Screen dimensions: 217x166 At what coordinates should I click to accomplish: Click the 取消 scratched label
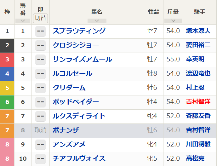pyautogui.click(x=40, y=130)
